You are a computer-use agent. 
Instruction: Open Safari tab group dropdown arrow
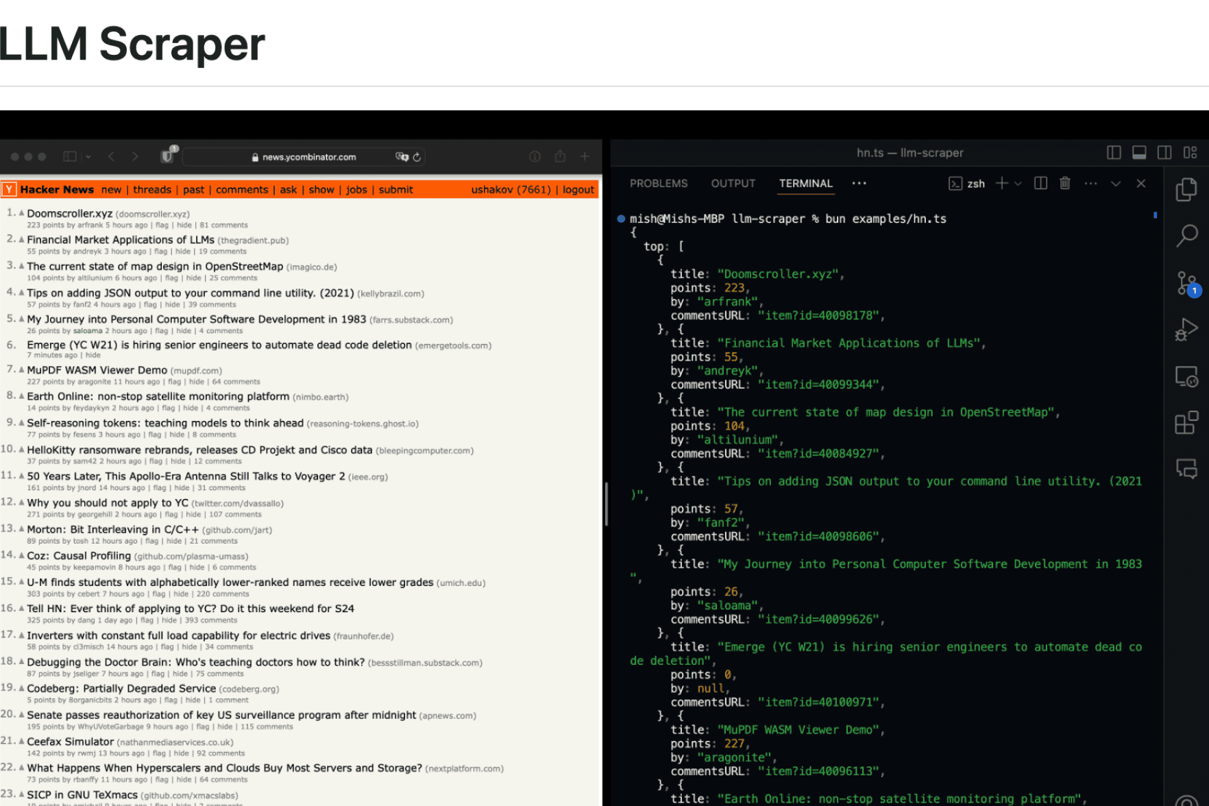click(88, 157)
